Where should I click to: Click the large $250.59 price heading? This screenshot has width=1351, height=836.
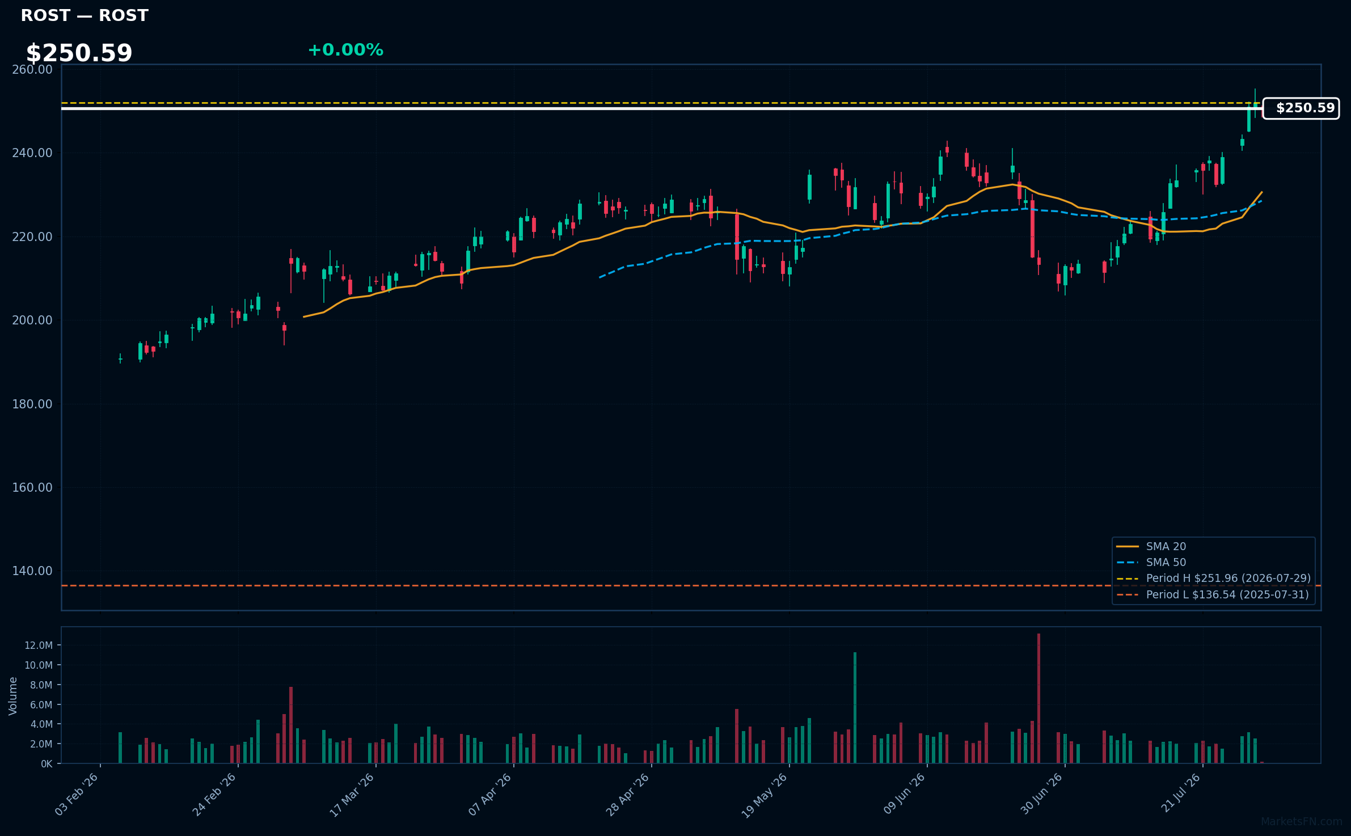point(79,53)
